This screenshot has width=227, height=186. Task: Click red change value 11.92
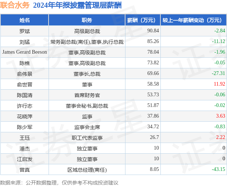(x=220, y=84)
